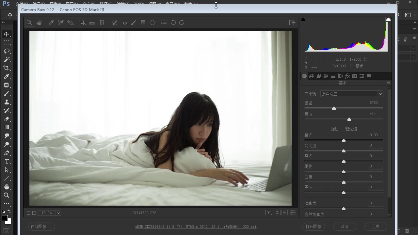418x235 pixels.
Task: Select the Graduated Filter tool
Action: pos(143,23)
